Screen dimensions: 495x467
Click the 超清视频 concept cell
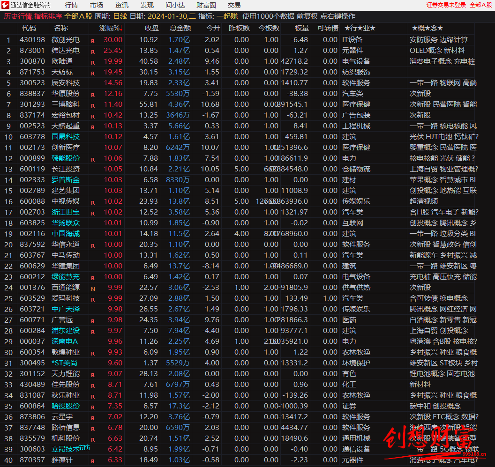pos(424,201)
